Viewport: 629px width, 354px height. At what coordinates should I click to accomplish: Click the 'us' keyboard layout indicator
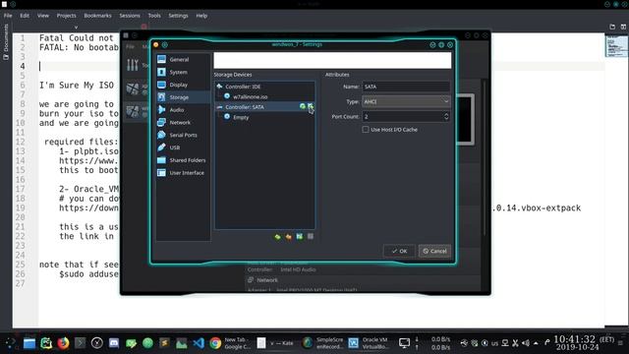point(495,343)
